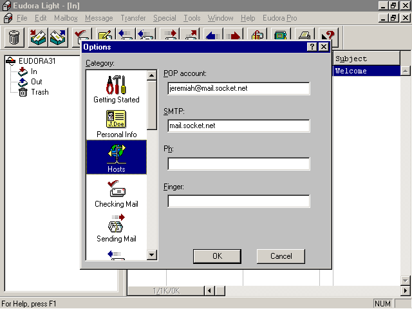This screenshot has height=309, width=412.
Task: Click the Delete message trash can toolbar icon
Action: pyautogui.click(x=14, y=37)
